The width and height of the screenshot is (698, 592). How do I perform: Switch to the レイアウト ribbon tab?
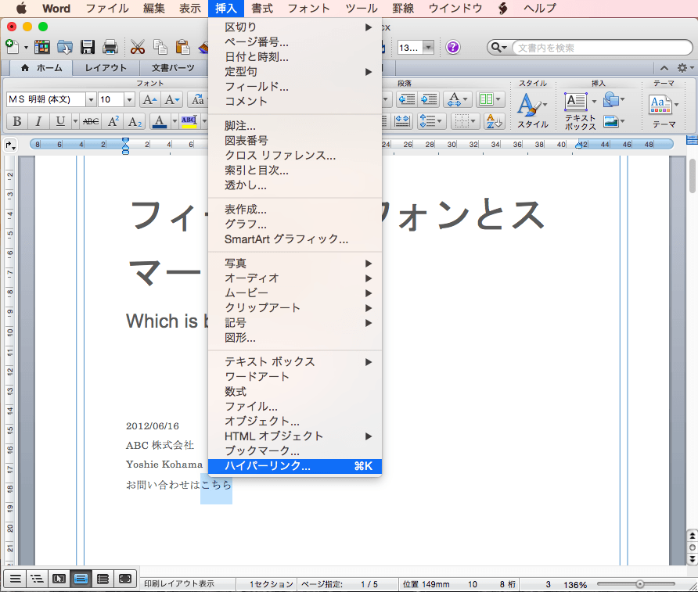pyautogui.click(x=106, y=68)
